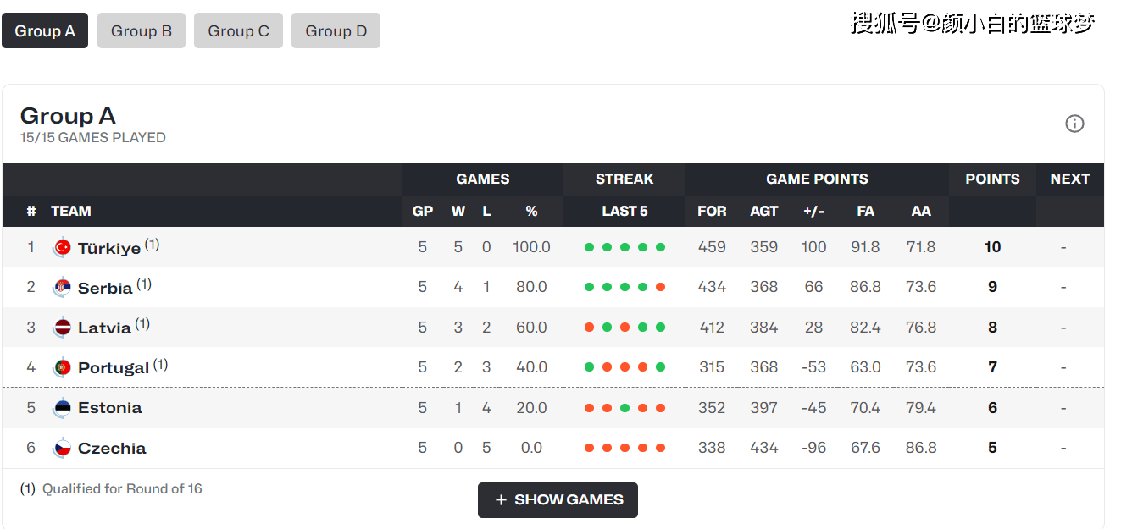Open the Serbia team link
Image resolution: width=1121 pixels, height=529 pixels.
click(105, 289)
